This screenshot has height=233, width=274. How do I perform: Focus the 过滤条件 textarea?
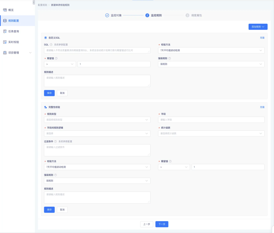coord(97,150)
